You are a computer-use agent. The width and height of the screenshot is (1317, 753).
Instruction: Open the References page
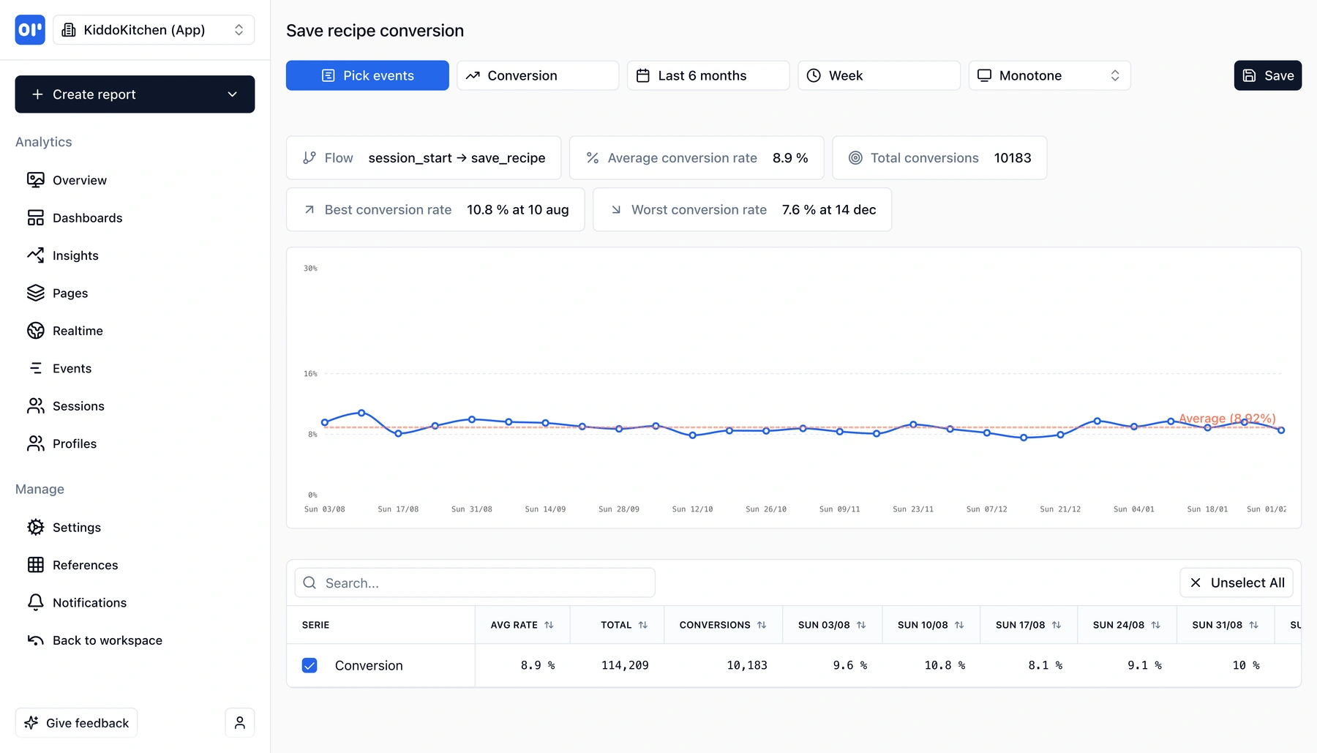[85, 565]
